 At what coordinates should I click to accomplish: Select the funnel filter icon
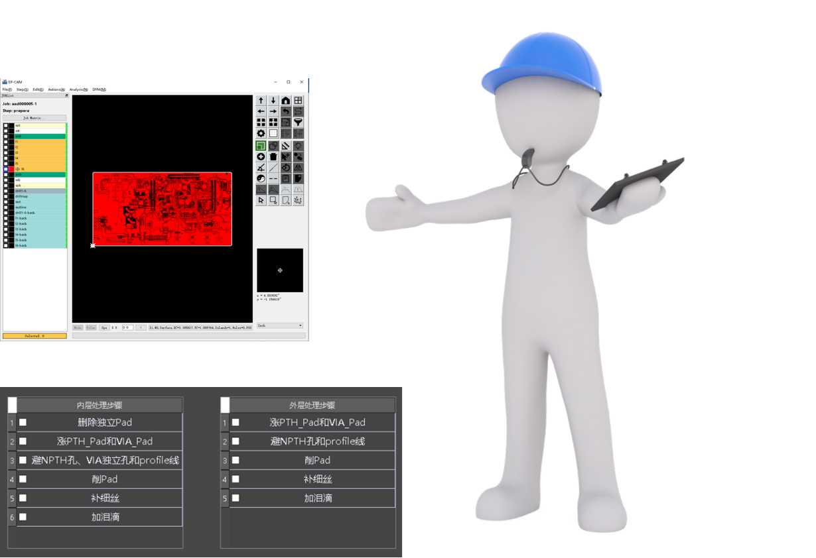298,123
